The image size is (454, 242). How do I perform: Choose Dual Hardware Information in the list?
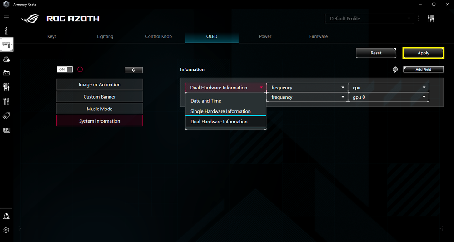click(x=225, y=122)
